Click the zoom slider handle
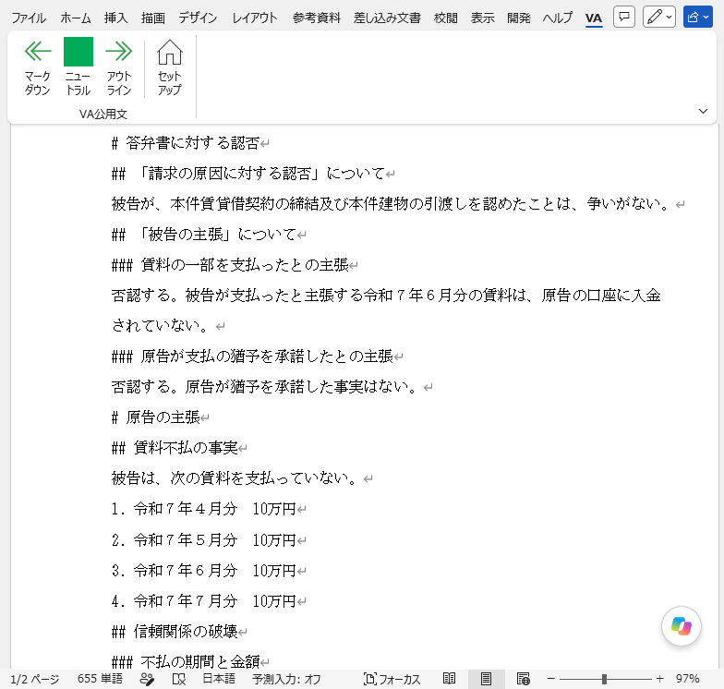The width and height of the screenshot is (724, 689). [x=604, y=679]
